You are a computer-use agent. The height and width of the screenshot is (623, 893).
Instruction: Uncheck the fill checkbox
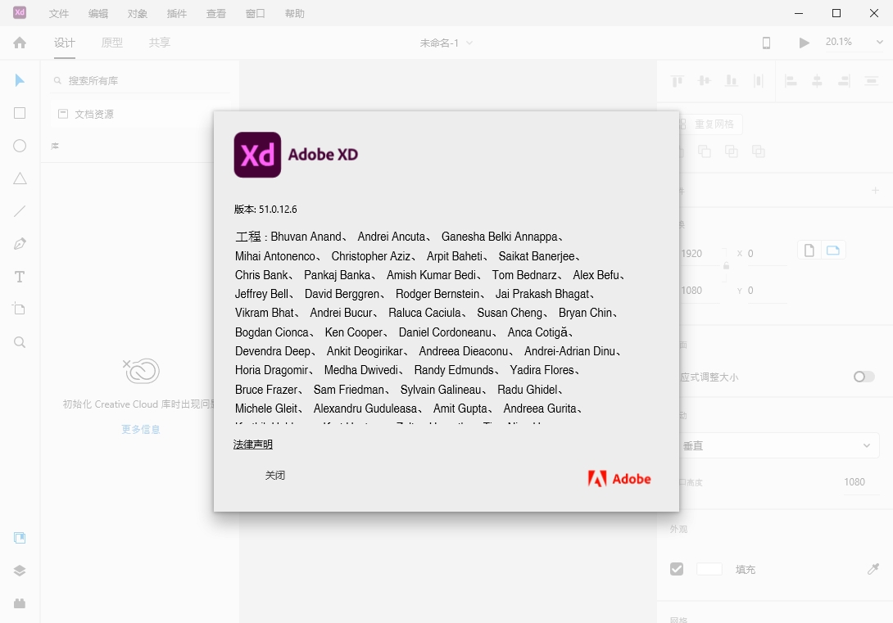677,569
